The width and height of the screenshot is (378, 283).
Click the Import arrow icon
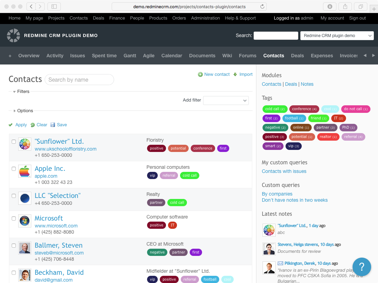pos(235,74)
